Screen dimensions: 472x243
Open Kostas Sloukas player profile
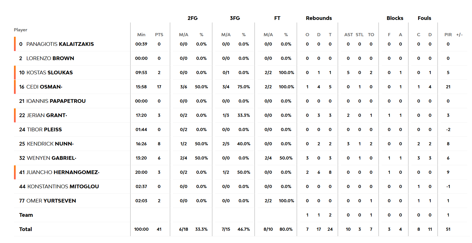click(50, 73)
